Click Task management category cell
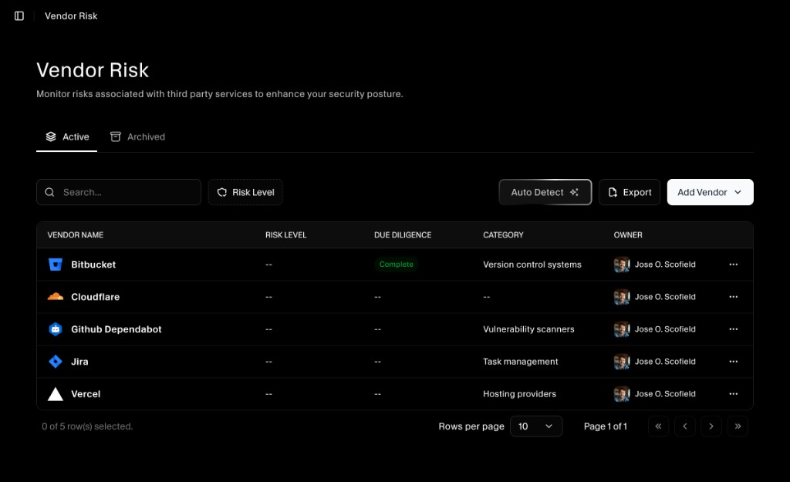Screen dimensions: 790x482 [x=521, y=361]
